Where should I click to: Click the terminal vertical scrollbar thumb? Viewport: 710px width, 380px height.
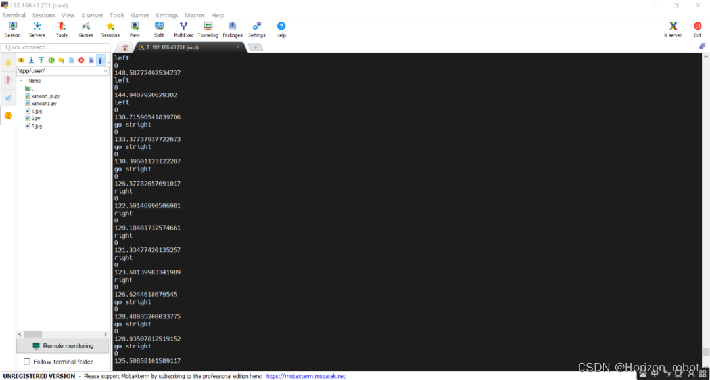click(706, 352)
